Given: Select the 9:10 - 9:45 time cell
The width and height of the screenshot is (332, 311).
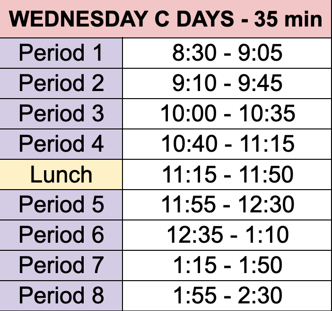Looking at the screenshot, I should 227,83.
